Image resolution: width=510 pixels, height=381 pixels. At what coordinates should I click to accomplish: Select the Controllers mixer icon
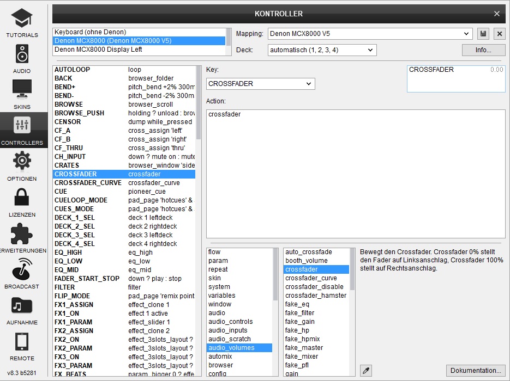click(22, 125)
